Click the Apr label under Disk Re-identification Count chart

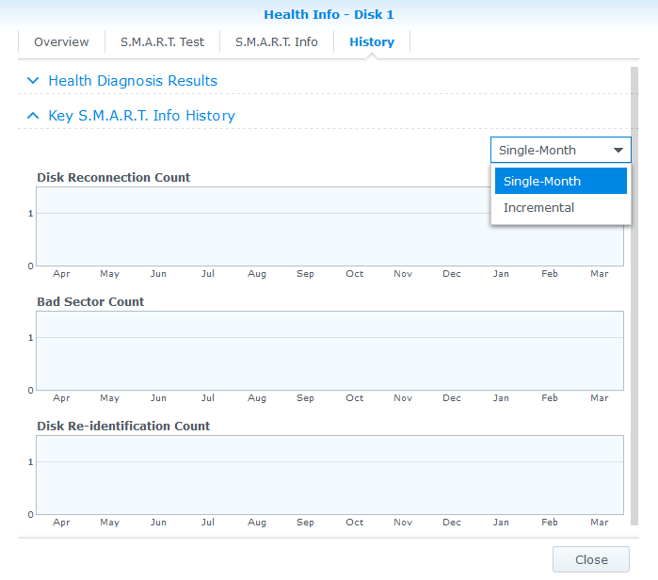pos(61,523)
